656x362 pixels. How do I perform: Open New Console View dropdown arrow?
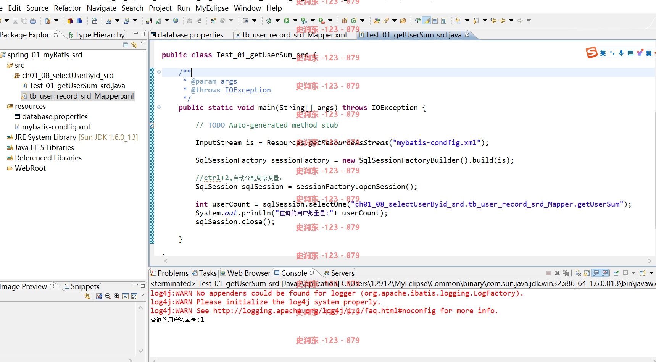click(651, 273)
